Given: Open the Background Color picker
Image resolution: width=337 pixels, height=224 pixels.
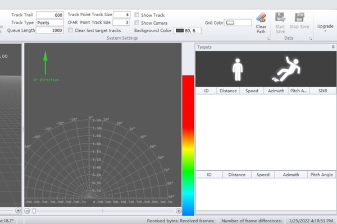Looking at the screenshot, I should tap(188, 31).
